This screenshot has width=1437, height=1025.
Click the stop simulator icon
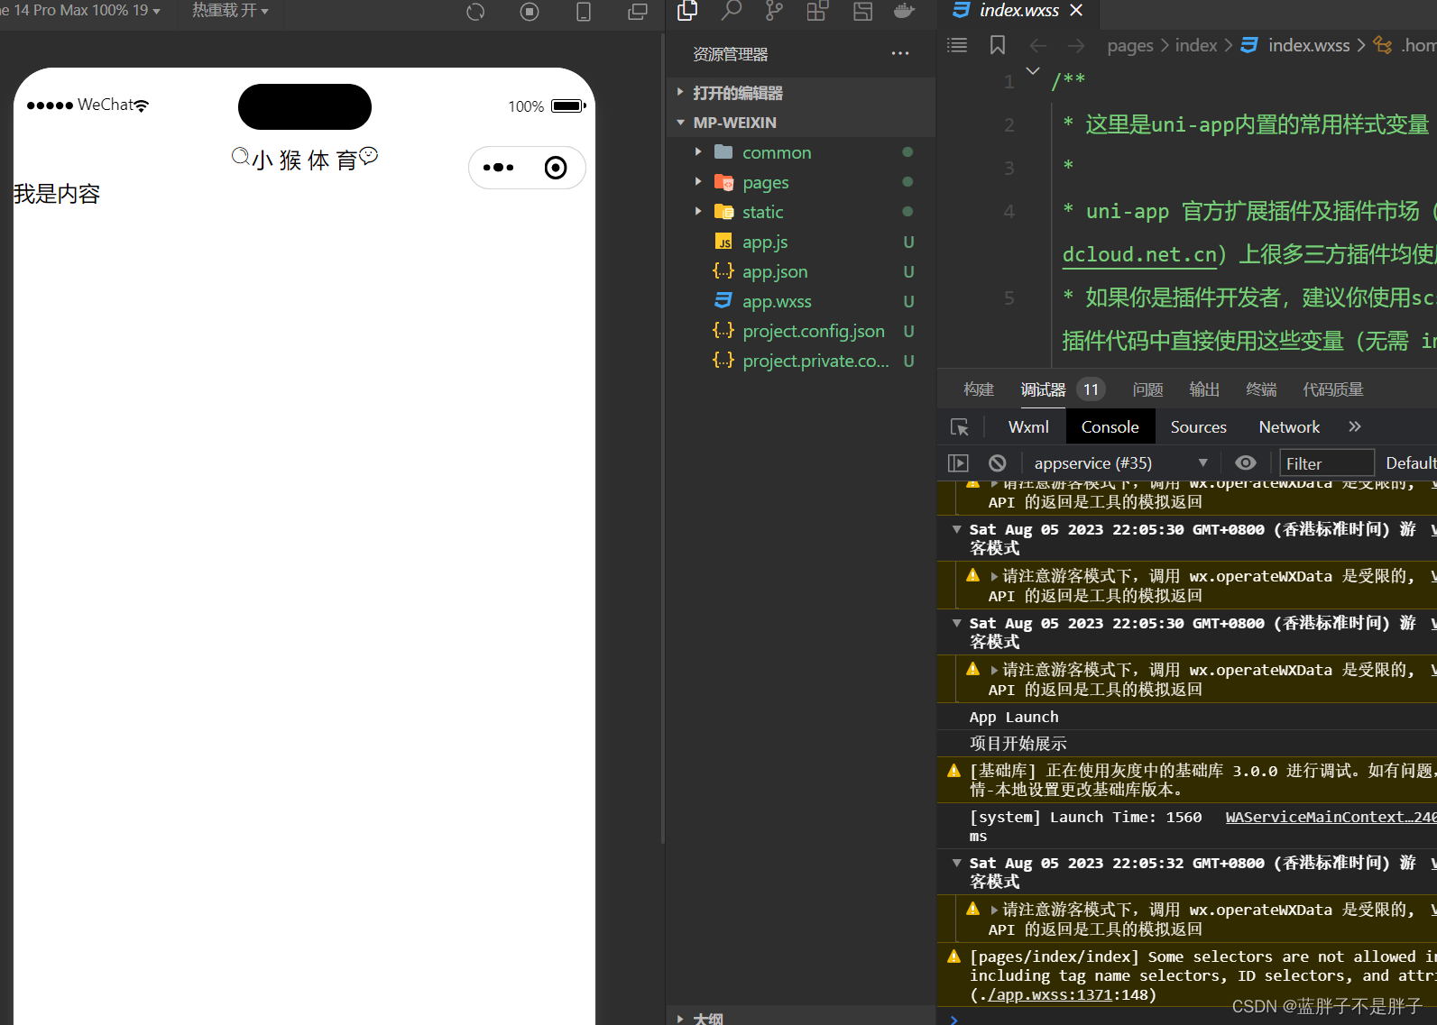[530, 12]
